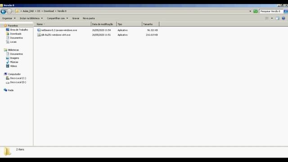Click the Disco Local (D:) drive icon
The image size is (288, 162).
[8, 82]
